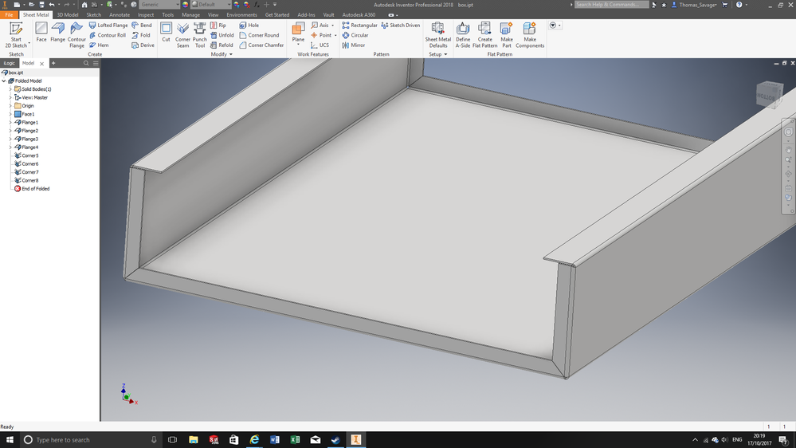796x448 pixels.
Task: Select the Derive tool
Action: pyautogui.click(x=143, y=45)
